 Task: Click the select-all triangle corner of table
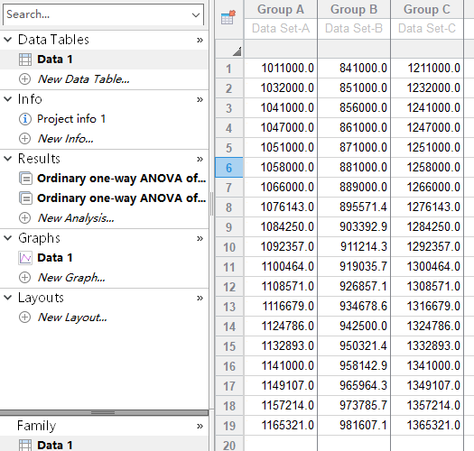point(237,51)
